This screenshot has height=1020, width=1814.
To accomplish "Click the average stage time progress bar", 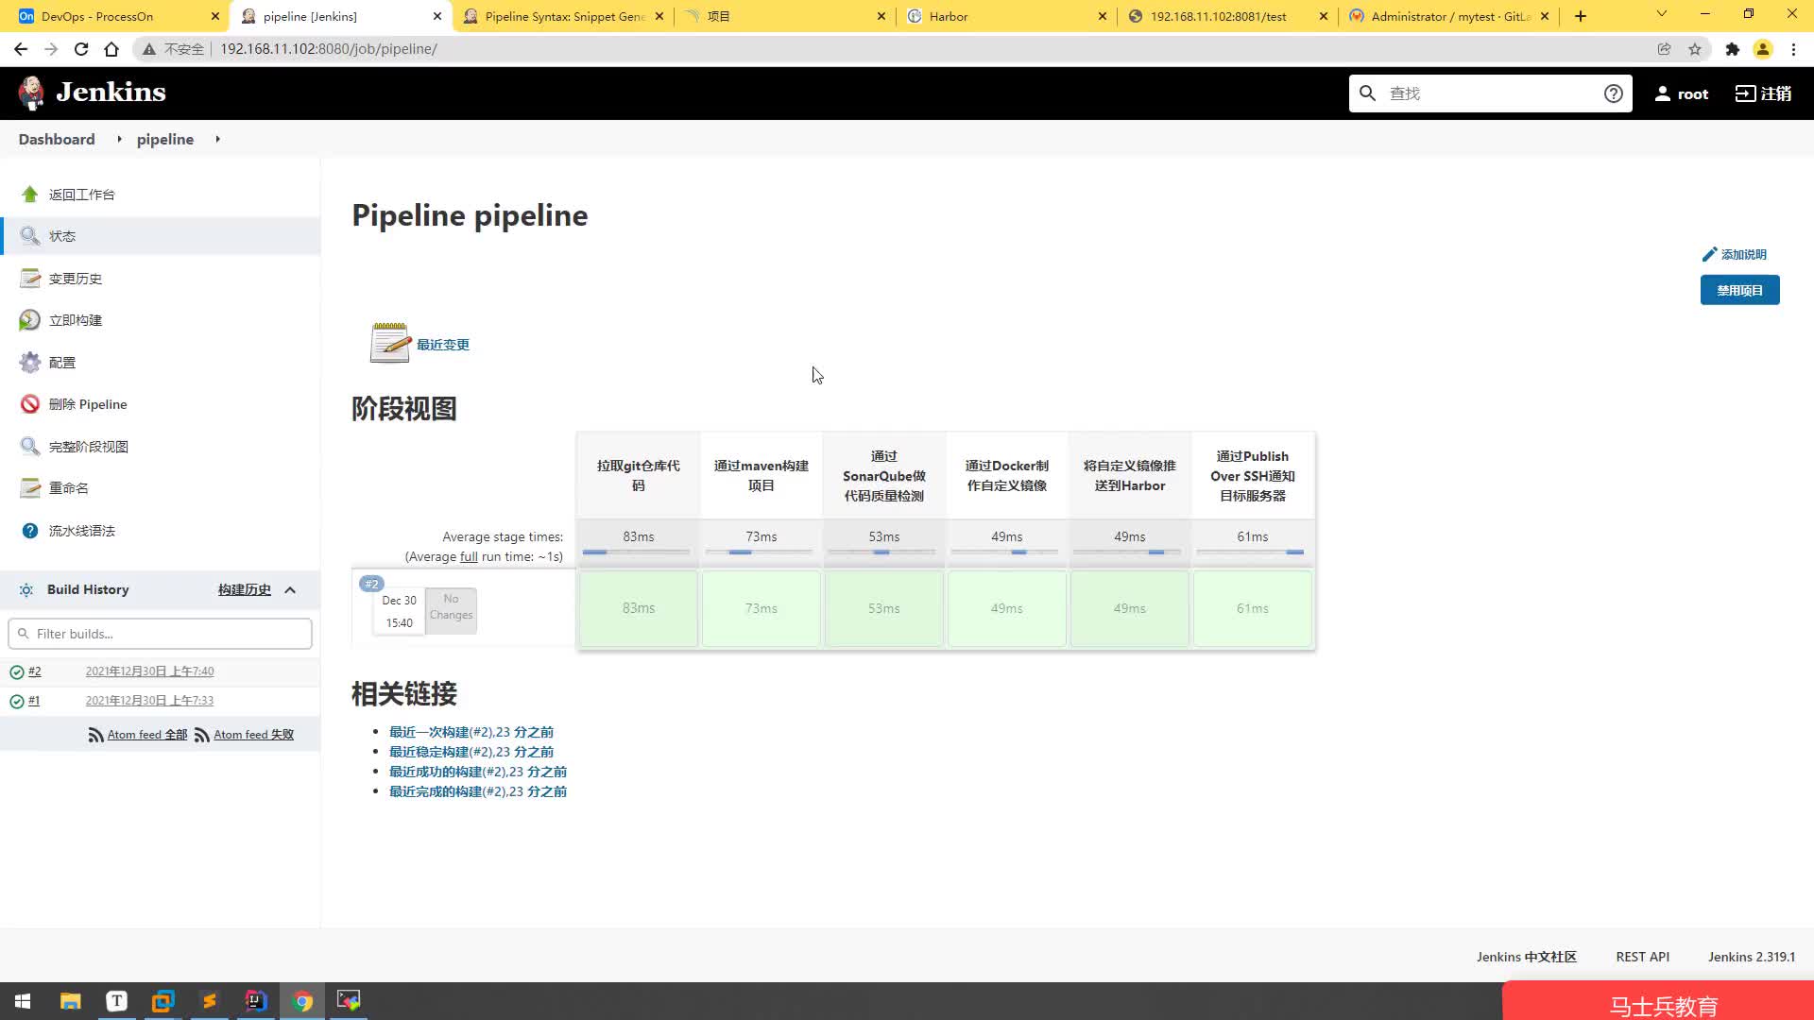I will (638, 551).
